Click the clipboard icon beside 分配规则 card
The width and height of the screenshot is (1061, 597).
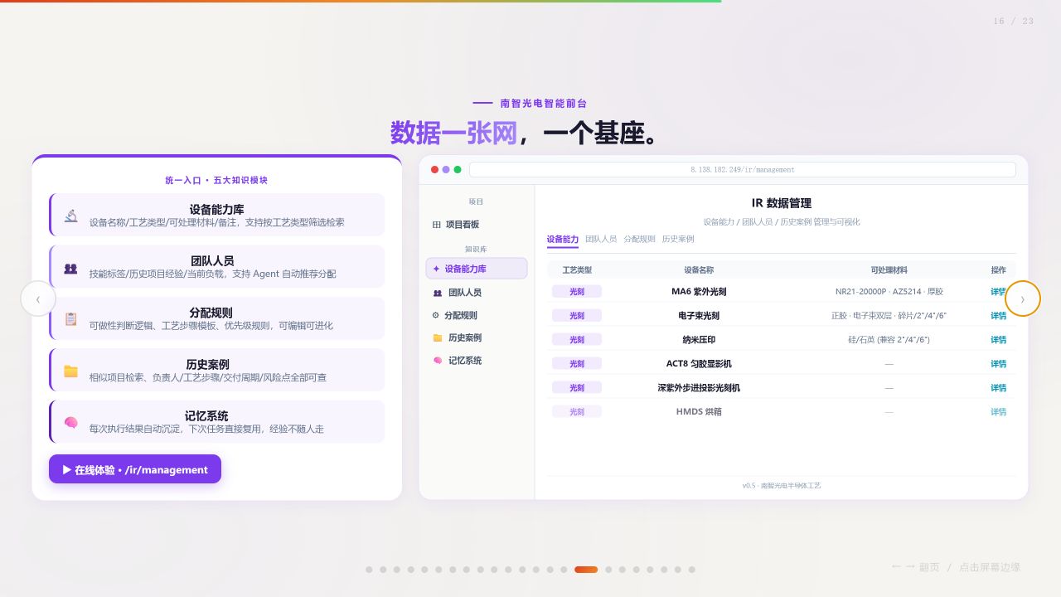click(71, 319)
